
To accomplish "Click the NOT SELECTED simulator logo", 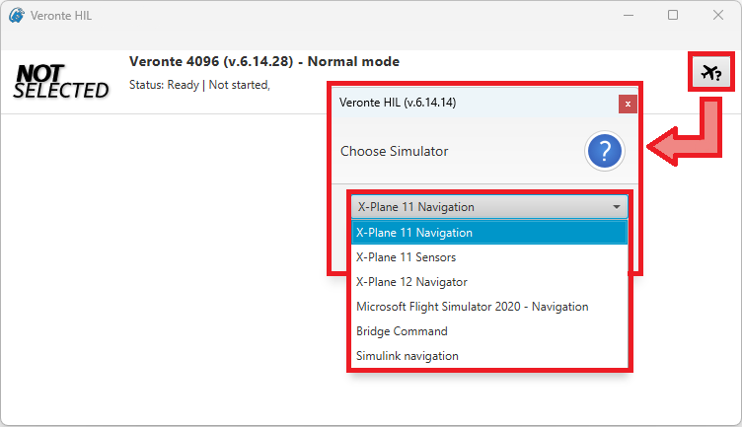I will click(61, 81).
